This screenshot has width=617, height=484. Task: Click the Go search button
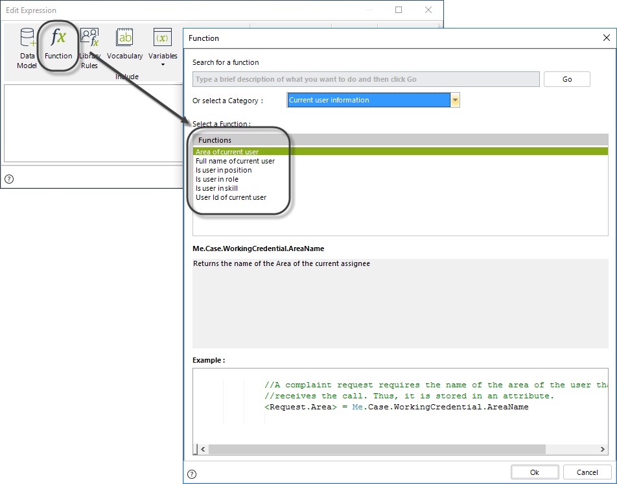click(566, 79)
